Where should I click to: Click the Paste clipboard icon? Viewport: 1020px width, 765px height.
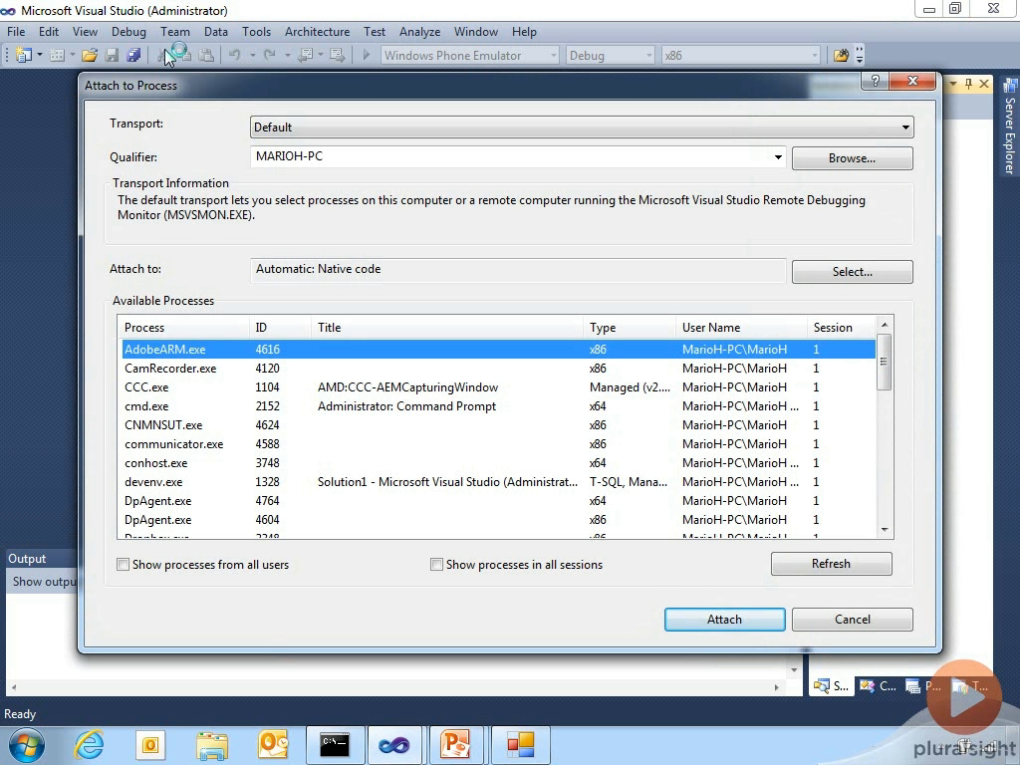206,56
